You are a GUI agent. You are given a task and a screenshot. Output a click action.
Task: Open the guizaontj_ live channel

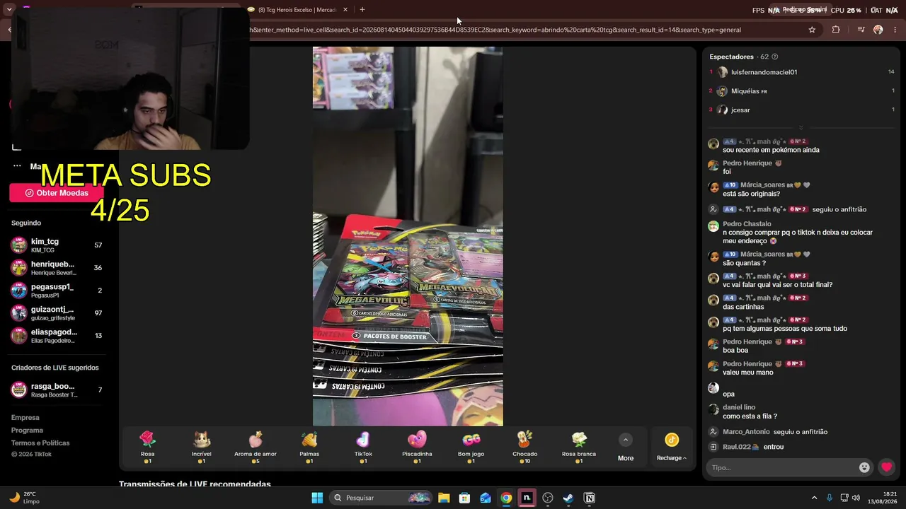pyautogui.click(x=57, y=313)
